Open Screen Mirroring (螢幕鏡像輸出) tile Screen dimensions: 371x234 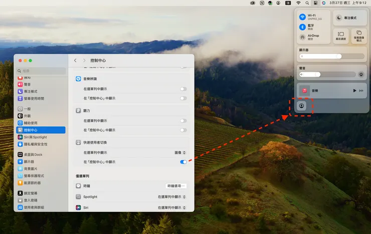pyautogui.click(x=359, y=36)
